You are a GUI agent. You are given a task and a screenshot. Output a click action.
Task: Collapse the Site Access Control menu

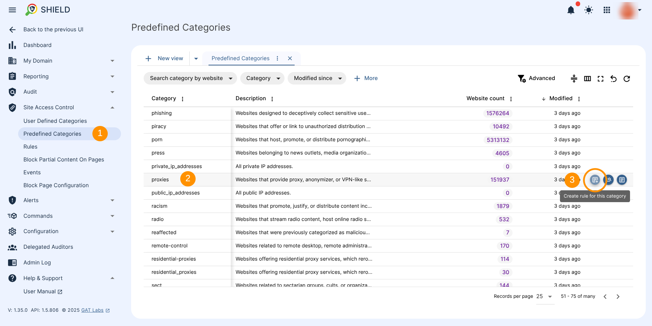pos(112,108)
